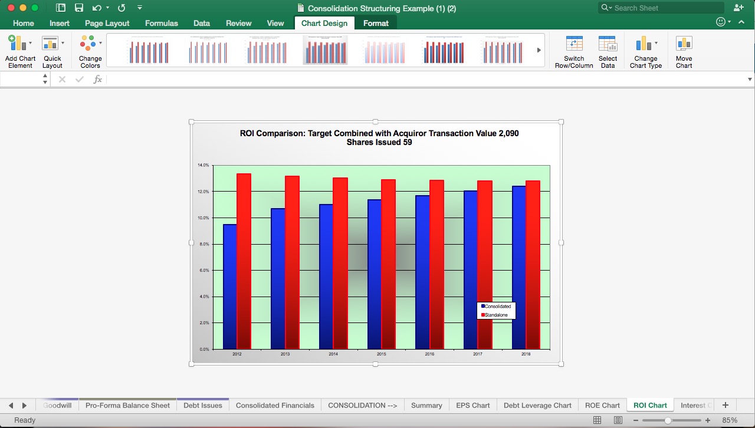Click the Redo arrow icon
Screen dimensions: 755x428
[121, 8]
